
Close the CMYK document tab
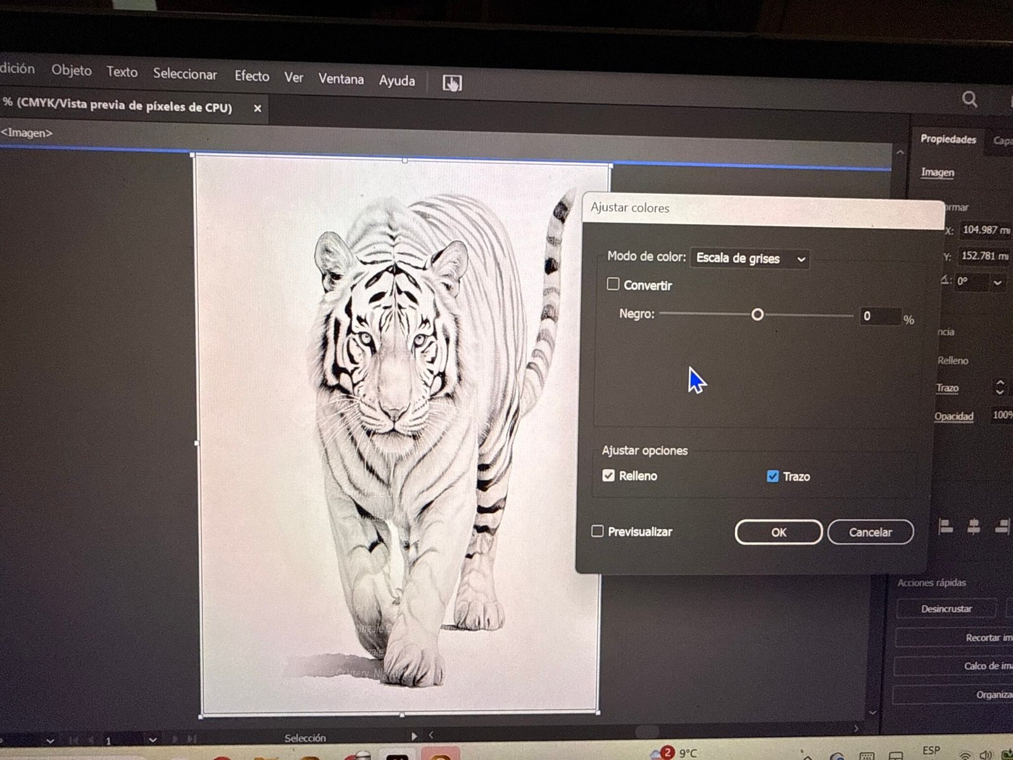[258, 108]
